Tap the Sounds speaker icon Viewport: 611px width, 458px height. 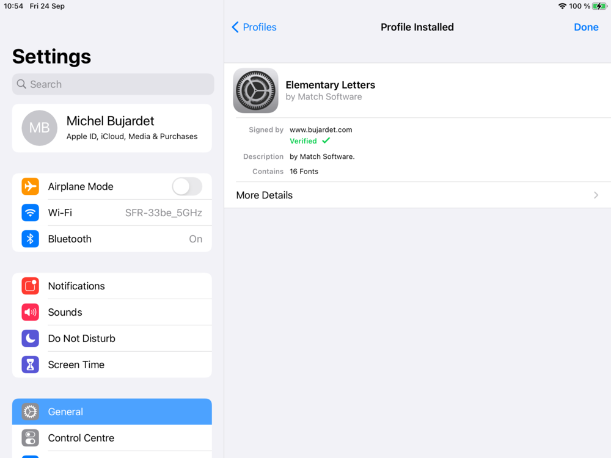tap(30, 312)
